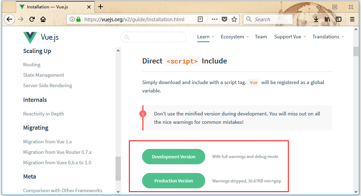Expand the Learn dropdown in navigation
The image size is (361, 196).
click(206, 37)
